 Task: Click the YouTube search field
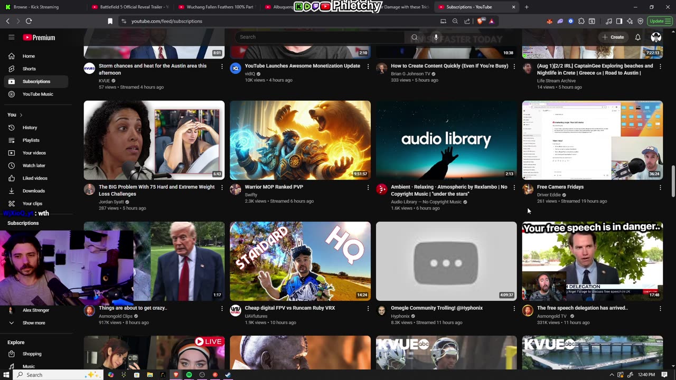(321, 37)
